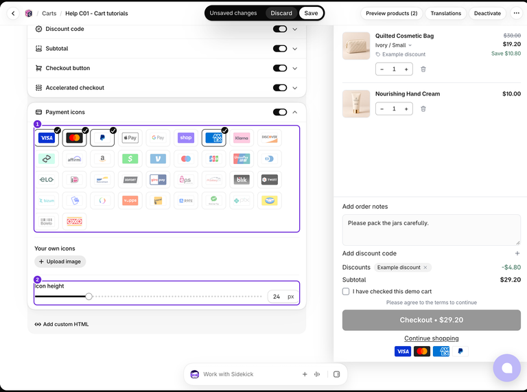527x392 pixels.
Task: Click the Checkout $29.20 button
Action: (x=431, y=320)
